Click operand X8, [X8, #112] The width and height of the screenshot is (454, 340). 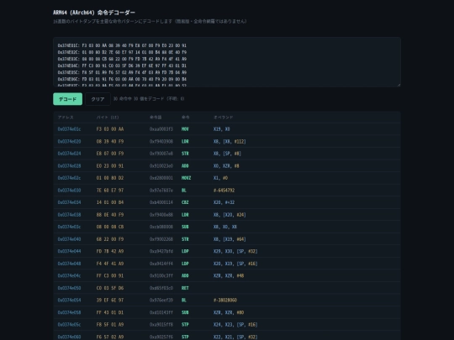[x=230, y=141]
